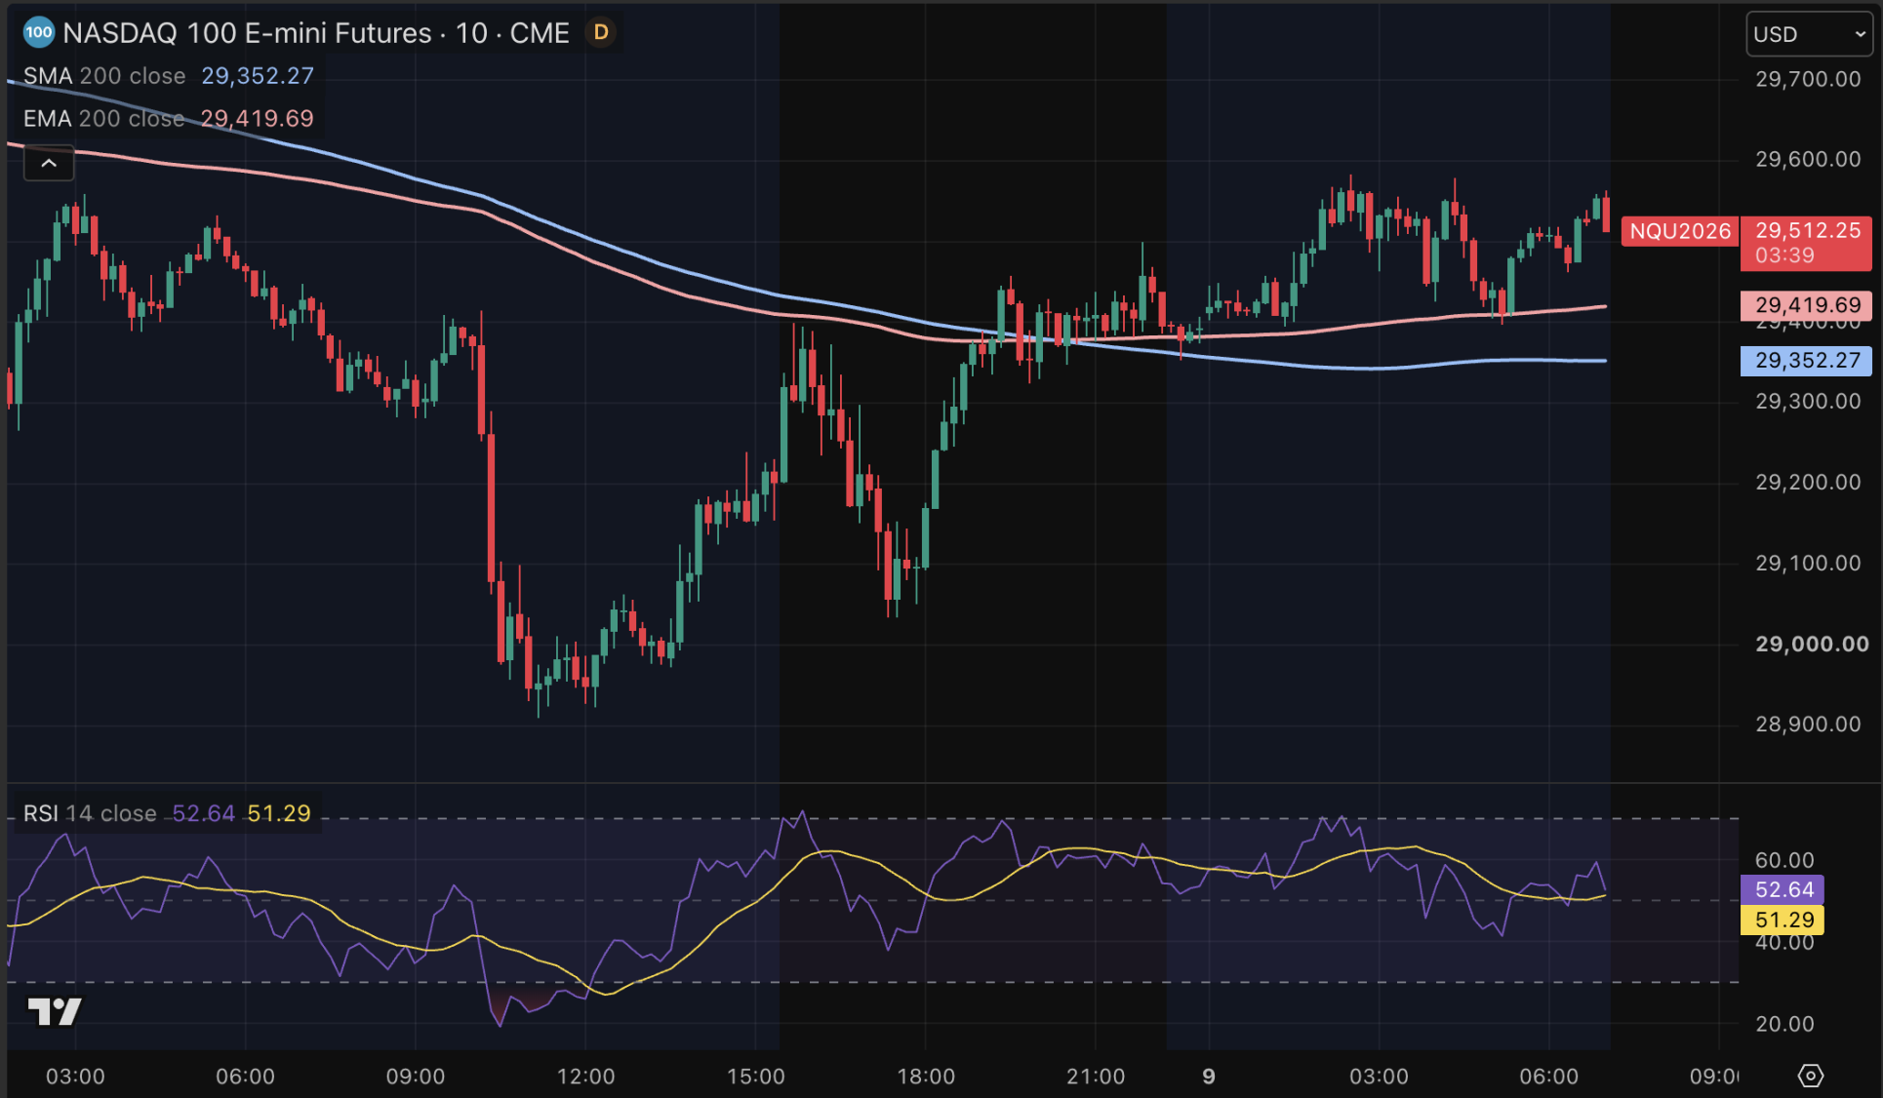
Task: Click the NASDAQ 100 symbol logo icon
Action: pyautogui.click(x=38, y=32)
